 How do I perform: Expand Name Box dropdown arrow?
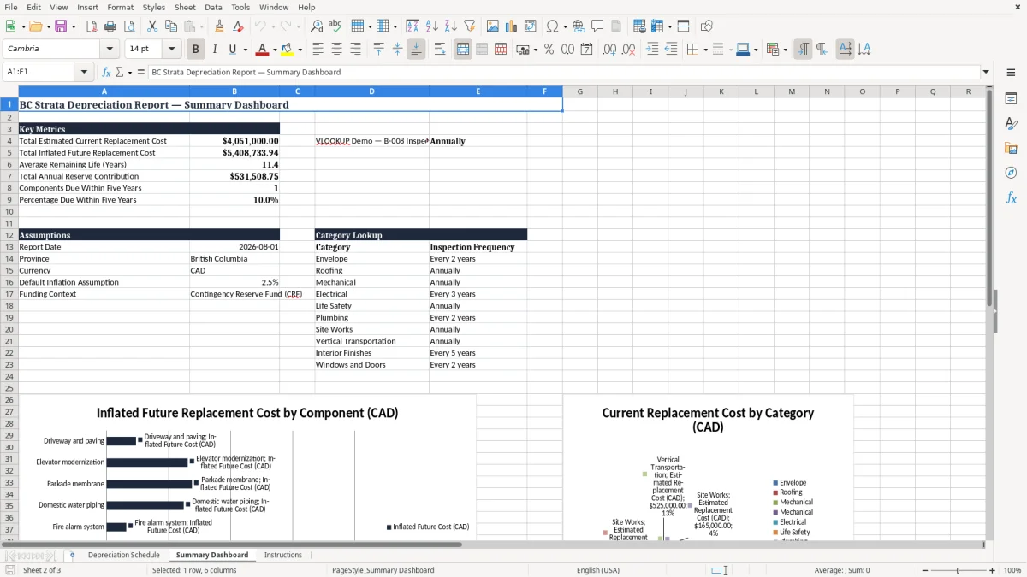coord(84,72)
